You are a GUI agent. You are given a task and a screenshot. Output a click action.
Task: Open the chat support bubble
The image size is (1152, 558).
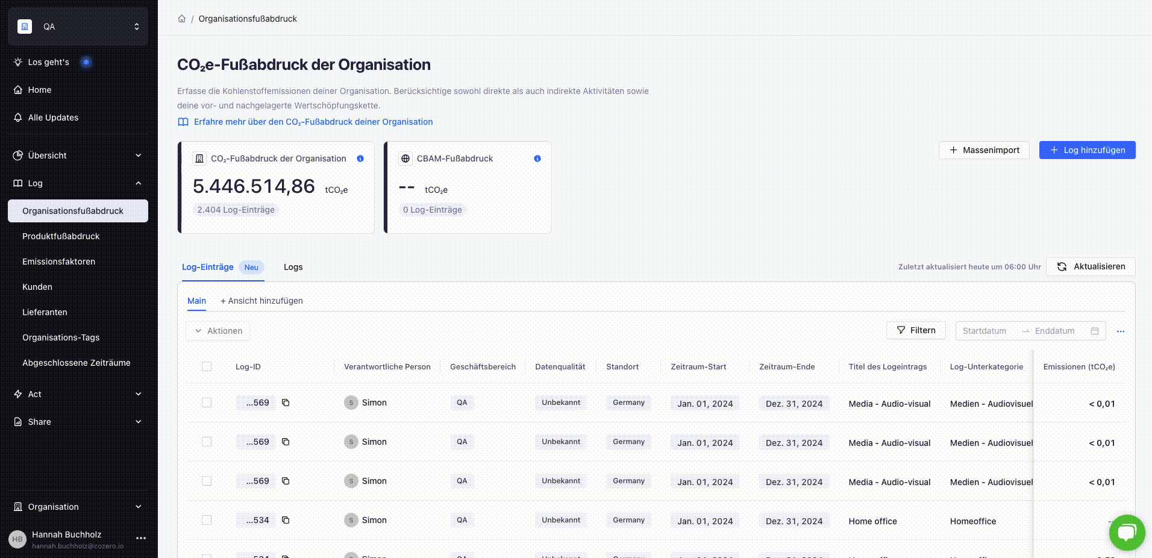click(x=1126, y=532)
